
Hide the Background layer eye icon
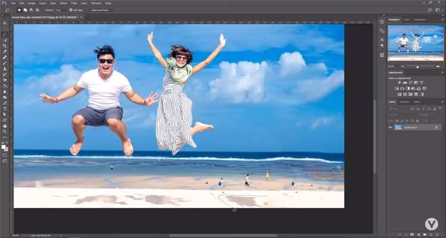point(391,127)
